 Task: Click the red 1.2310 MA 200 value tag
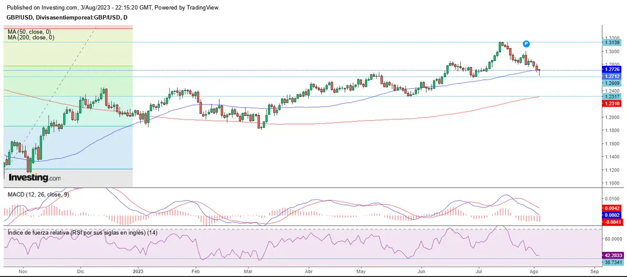click(611, 103)
